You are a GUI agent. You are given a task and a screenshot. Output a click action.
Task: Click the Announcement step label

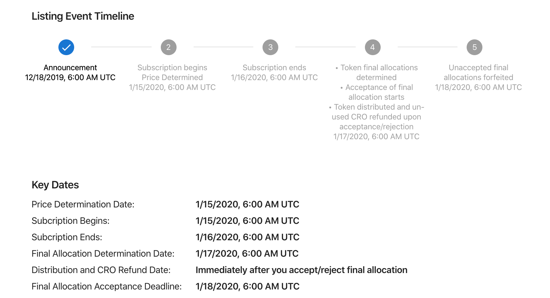click(70, 68)
